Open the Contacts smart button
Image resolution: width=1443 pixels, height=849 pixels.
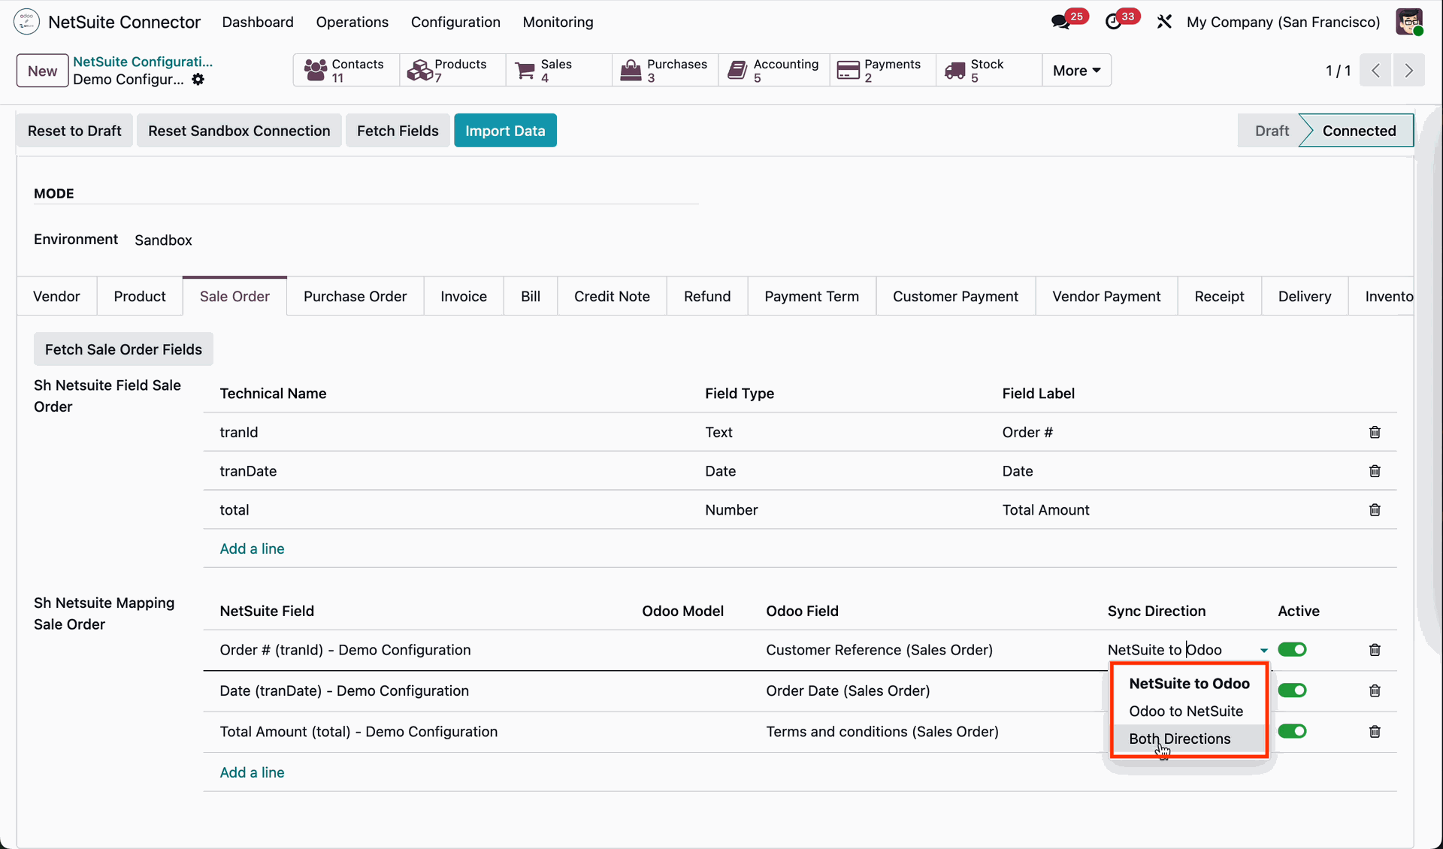click(346, 71)
